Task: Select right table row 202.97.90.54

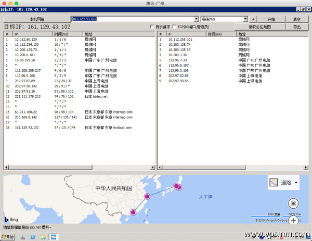Action: (x=233, y=81)
